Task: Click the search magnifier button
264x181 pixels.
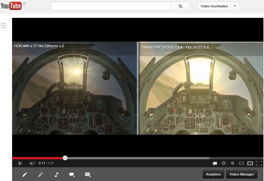Action: point(180,6)
